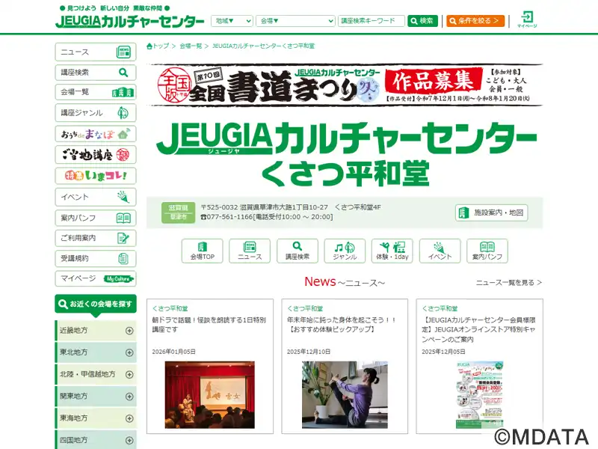Click the 施設案内・地図 button
This screenshot has height=449, width=598.
point(491,213)
